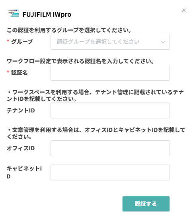Click the 認証名 field label
The image size is (191, 217).
19,73
